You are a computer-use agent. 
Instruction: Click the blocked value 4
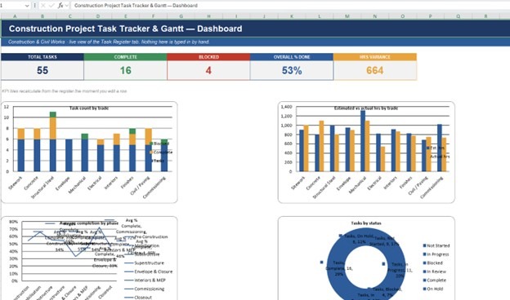[x=208, y=70]
